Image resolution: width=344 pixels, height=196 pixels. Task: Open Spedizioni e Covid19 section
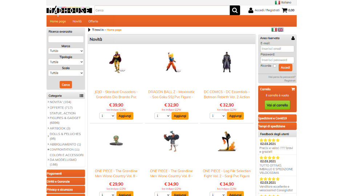coord(277,118)
